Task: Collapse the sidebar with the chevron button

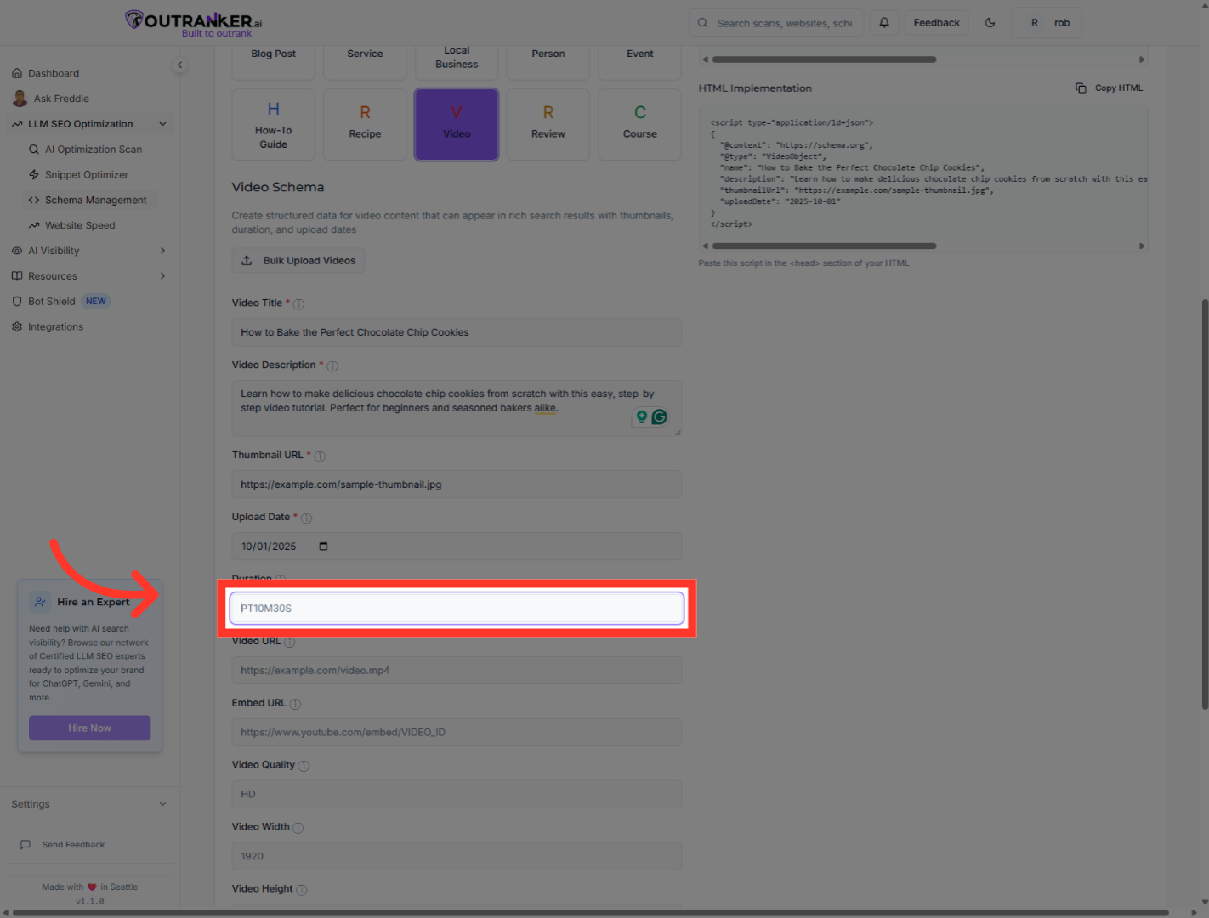Action: coord(179,65)
